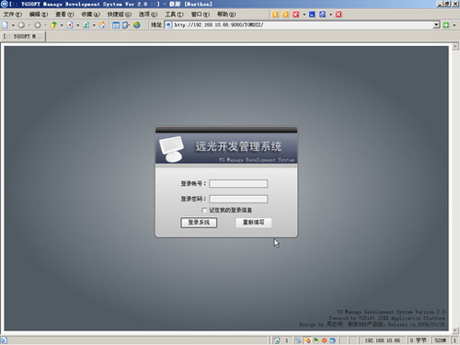Screen dimensions: 460x345
Task: Open the 文件 (File) menu
Action: (x=13, y=15)
